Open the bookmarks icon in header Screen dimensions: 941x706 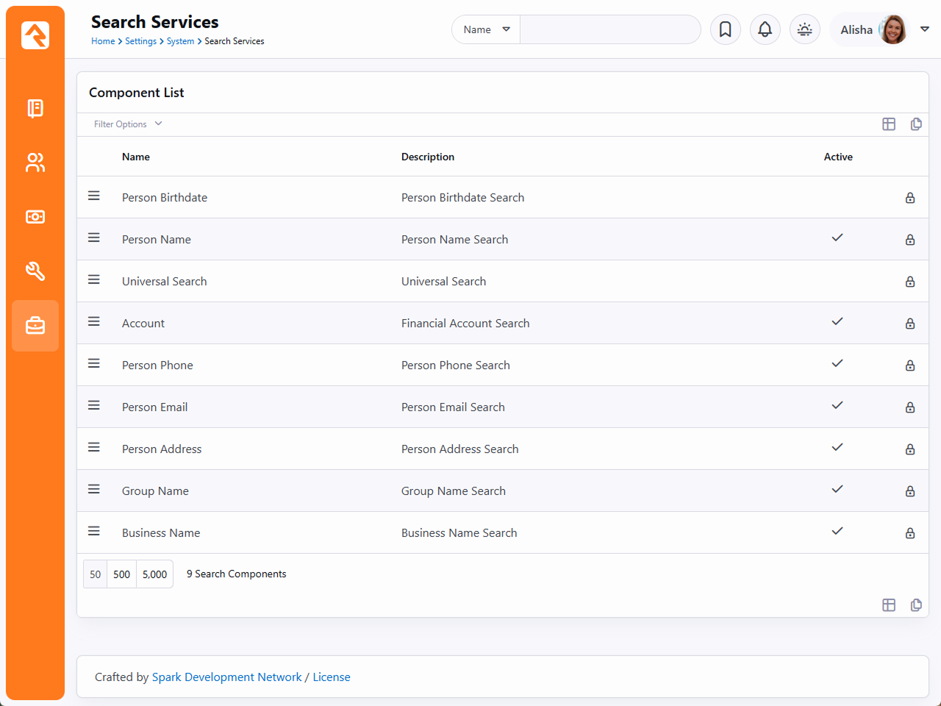725,29
